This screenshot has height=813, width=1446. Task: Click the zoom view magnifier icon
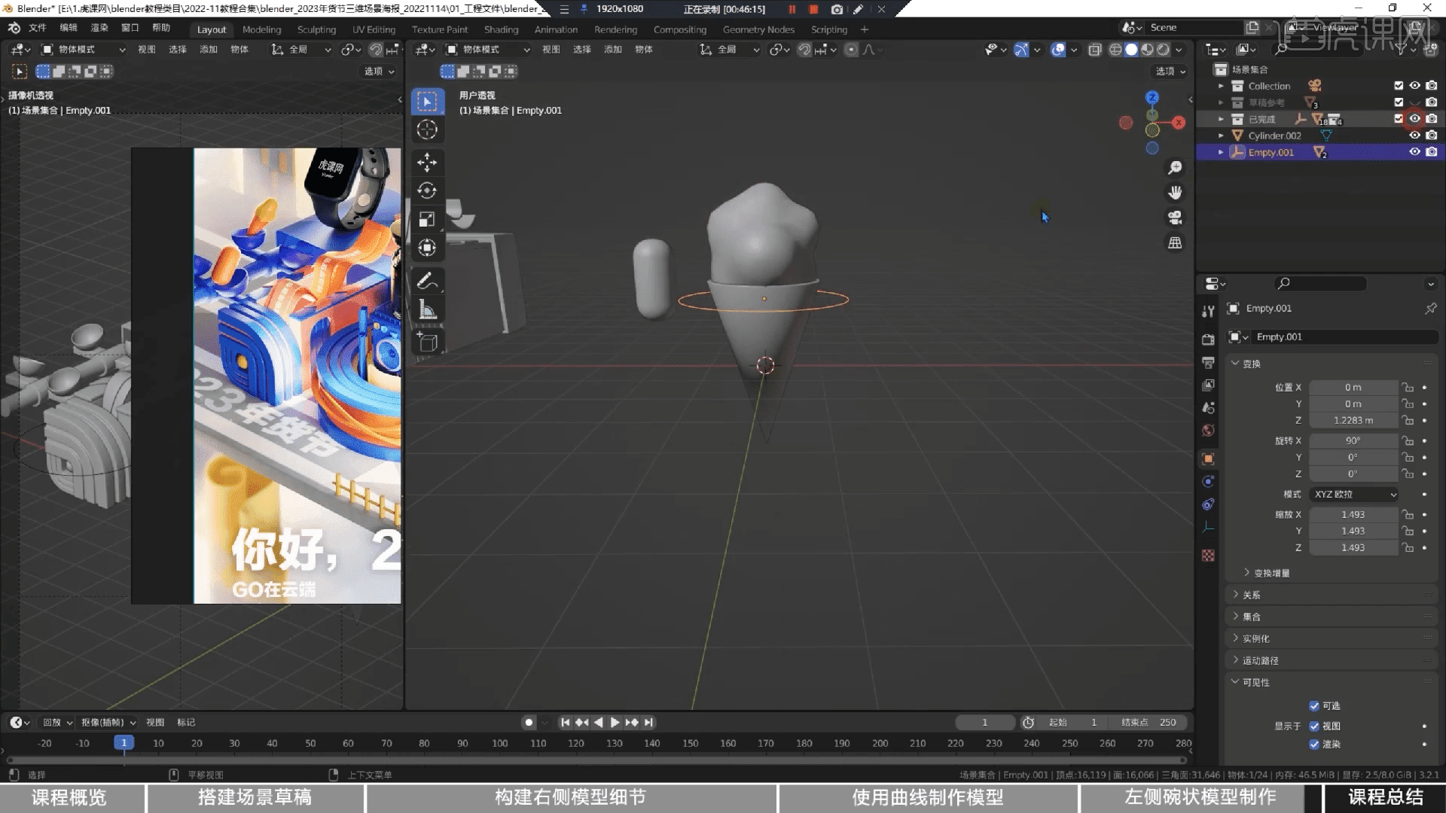(x=1175, y=168)
